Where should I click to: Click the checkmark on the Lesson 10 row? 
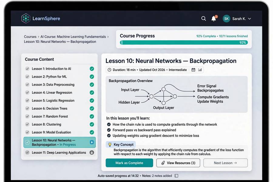[27, 142]
